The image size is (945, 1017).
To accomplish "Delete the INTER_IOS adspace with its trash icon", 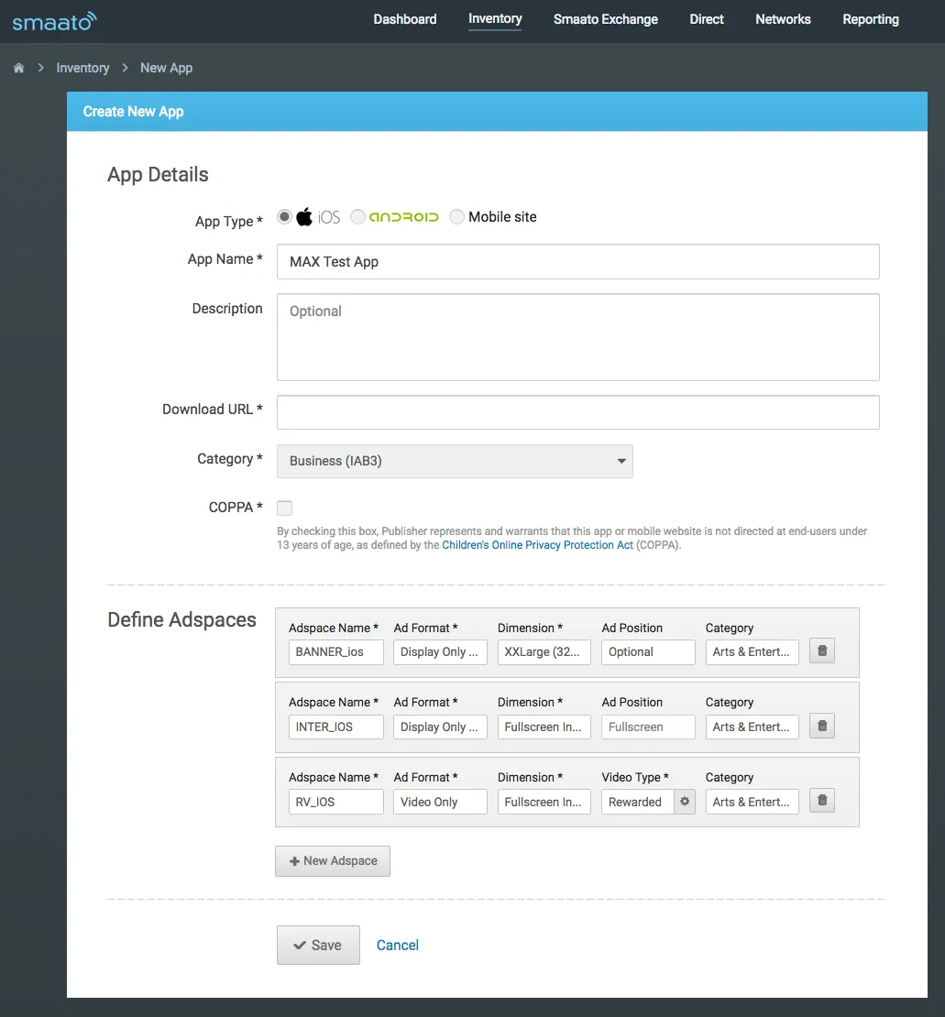I will (x=820, y=726).
